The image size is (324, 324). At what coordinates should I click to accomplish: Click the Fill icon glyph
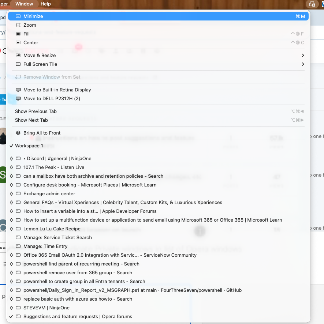[18, 34]
